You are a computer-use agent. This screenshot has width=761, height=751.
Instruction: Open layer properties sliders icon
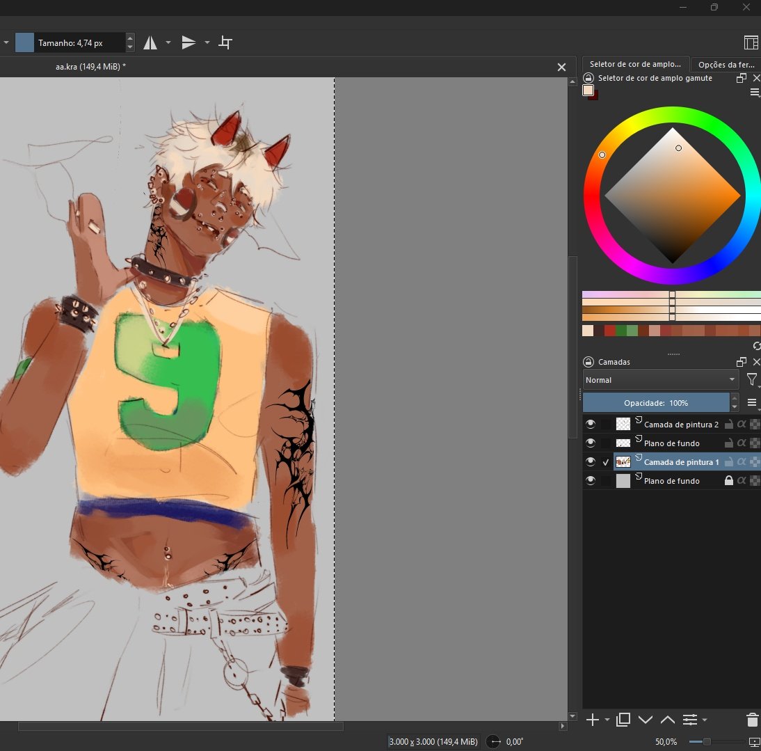[x=690, y=720]
